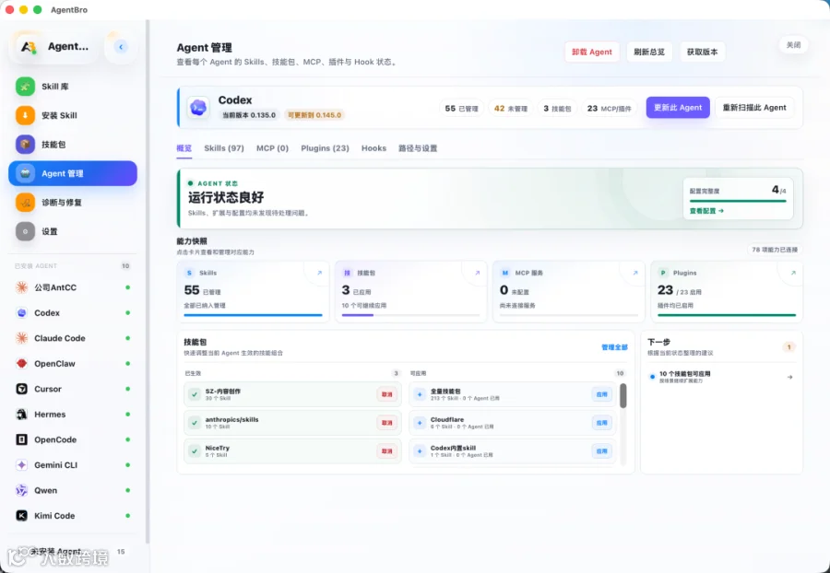Viewport: 830px width, 573px height.
Task: Open the 查看配置 link
Action: coord(706,211)
